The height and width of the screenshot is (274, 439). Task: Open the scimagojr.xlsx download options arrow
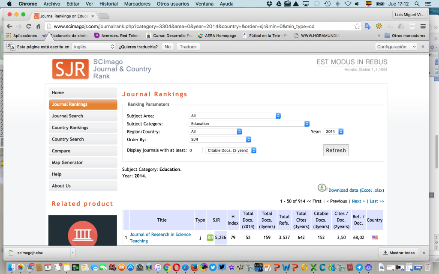[x=73, y=253]
